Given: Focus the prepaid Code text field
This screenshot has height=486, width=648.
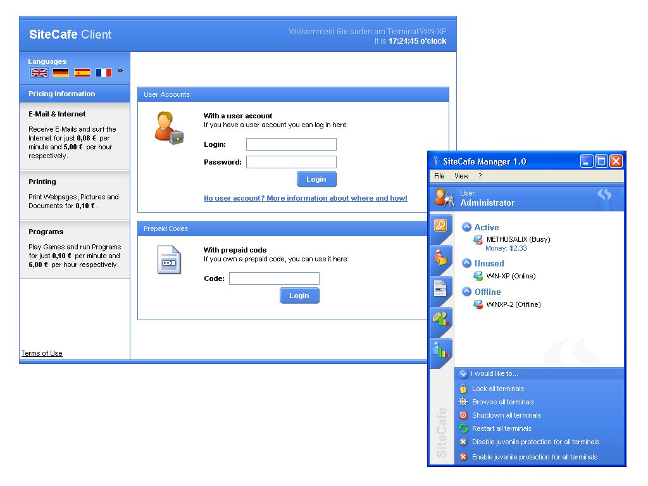Looking at the screenshot, I should coord(275,278).
